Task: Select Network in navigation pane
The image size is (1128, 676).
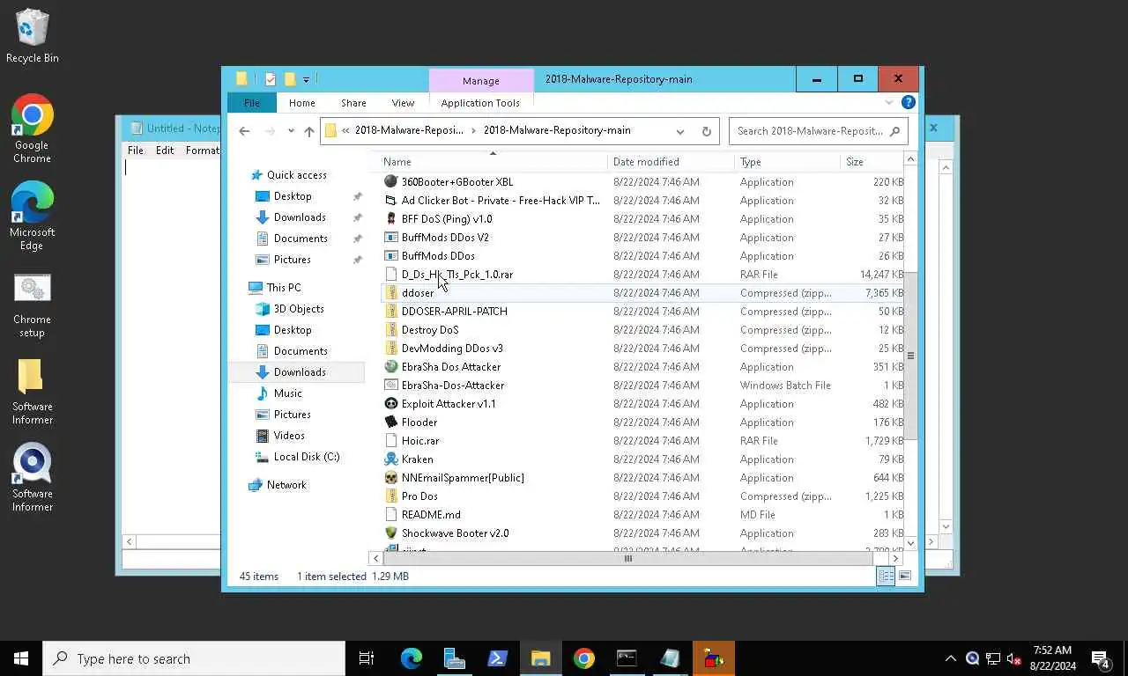Action: click(286, 485)
